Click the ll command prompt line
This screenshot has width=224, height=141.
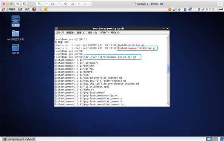(x=71, y=39)
